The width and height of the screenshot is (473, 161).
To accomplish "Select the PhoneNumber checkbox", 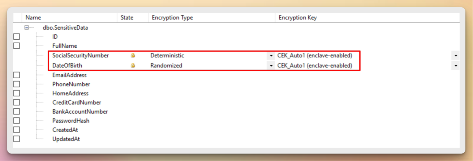I will [x=16, y=84].
